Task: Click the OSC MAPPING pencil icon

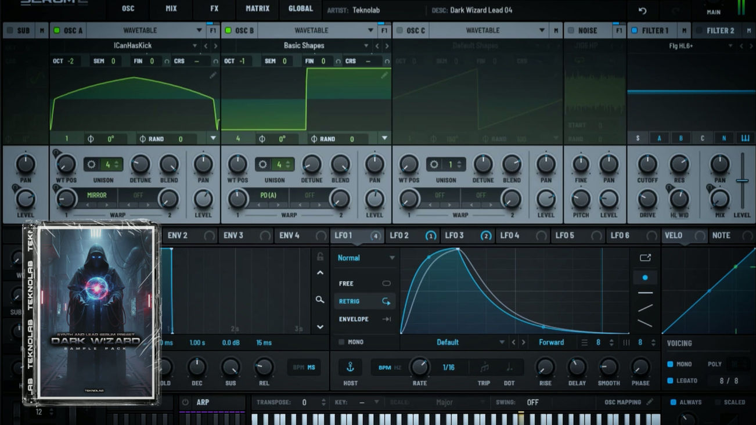Action: (x=650, y=402)
